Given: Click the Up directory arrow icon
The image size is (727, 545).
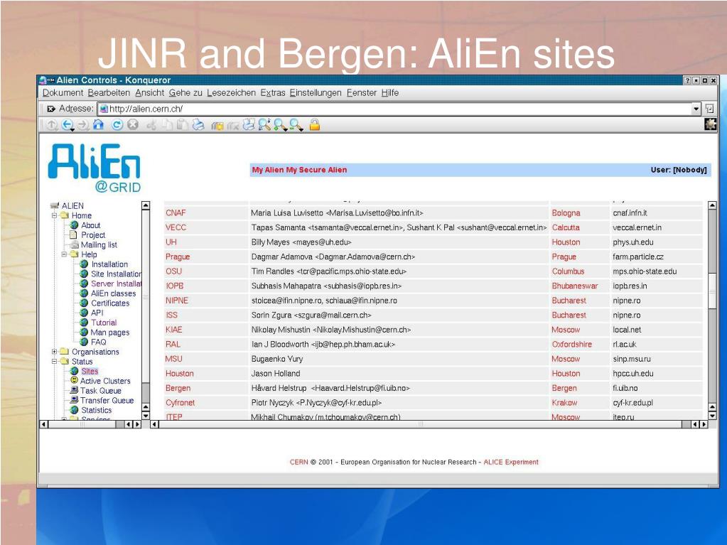Looking at the screenshot, I should click(x=52, y=124).
